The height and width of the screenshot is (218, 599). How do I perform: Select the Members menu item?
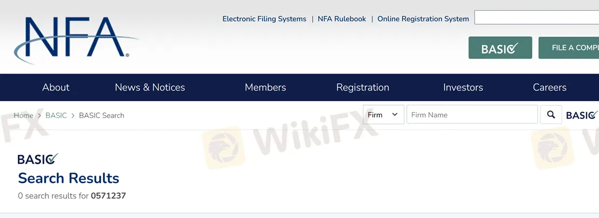(265, 88)
